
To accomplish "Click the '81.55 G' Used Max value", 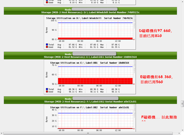I will click(x=116, y=47).
